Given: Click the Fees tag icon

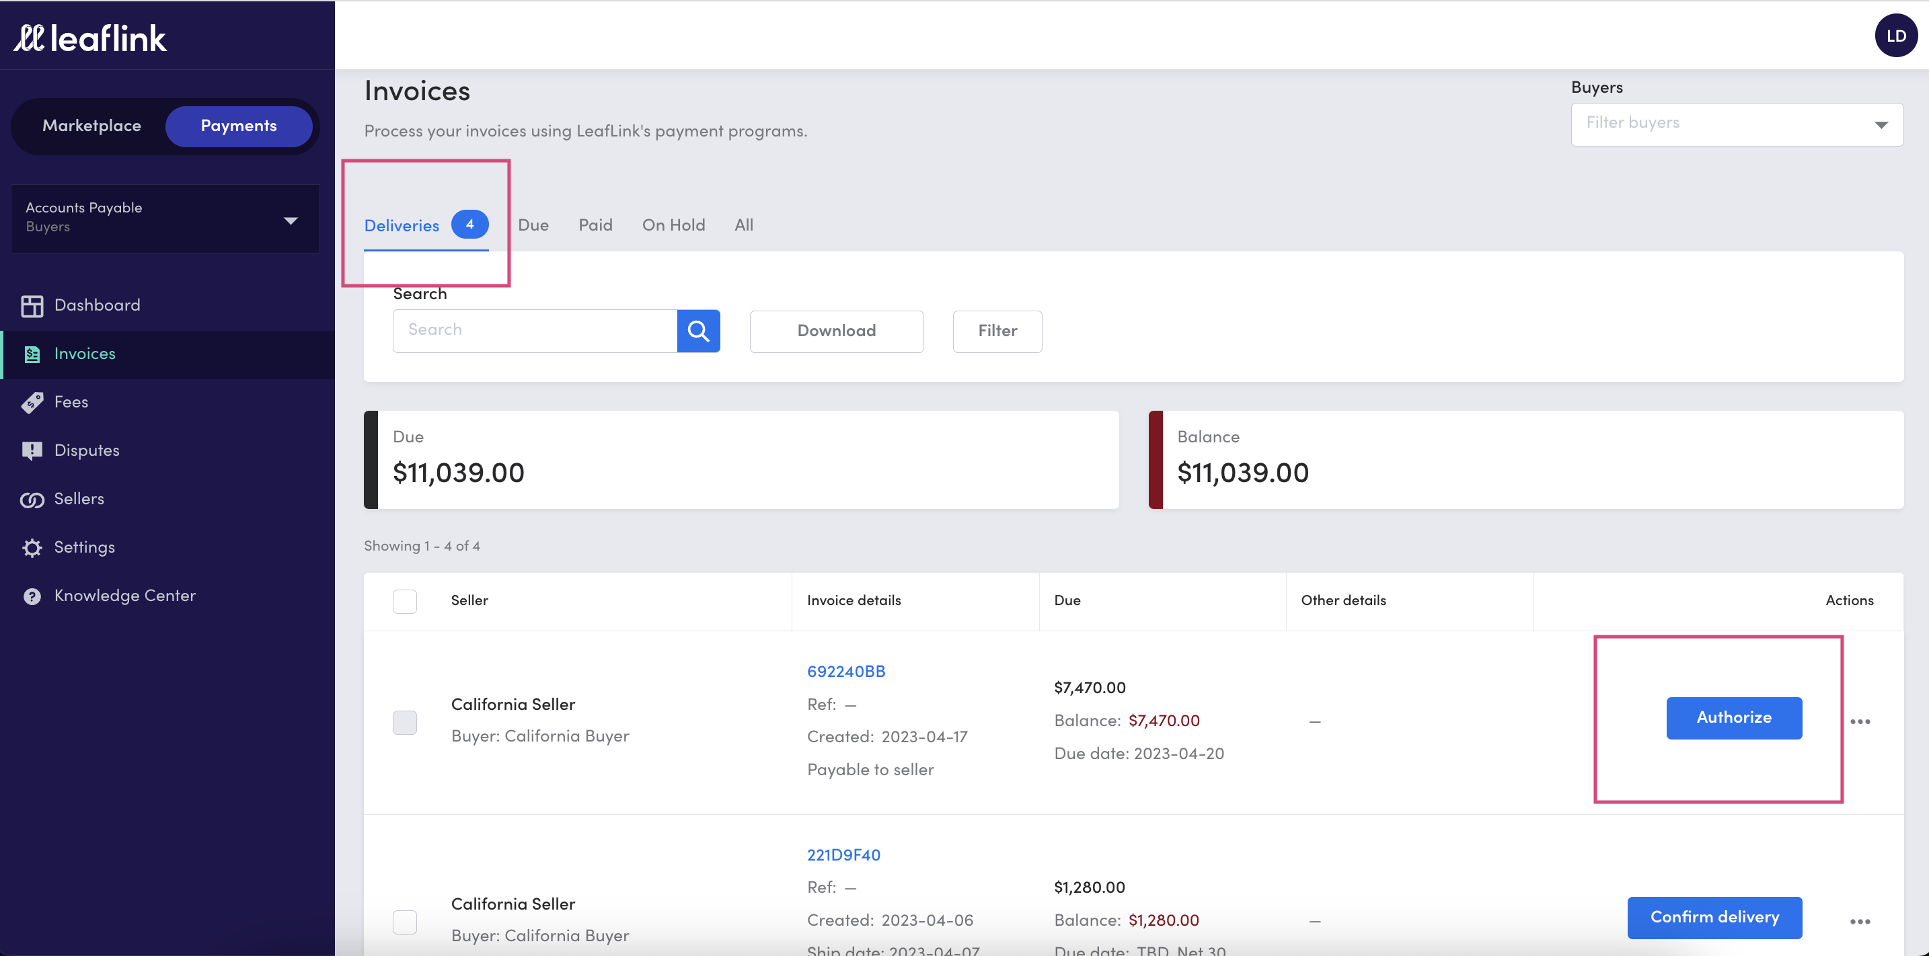Looking at the screenshot, I should pyautogui.click(x=32, y=403).
